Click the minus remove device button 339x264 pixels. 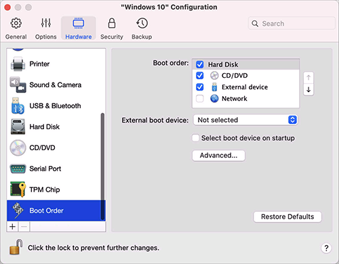24,226
